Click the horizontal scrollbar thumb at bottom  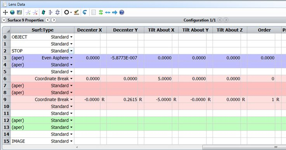244,147
